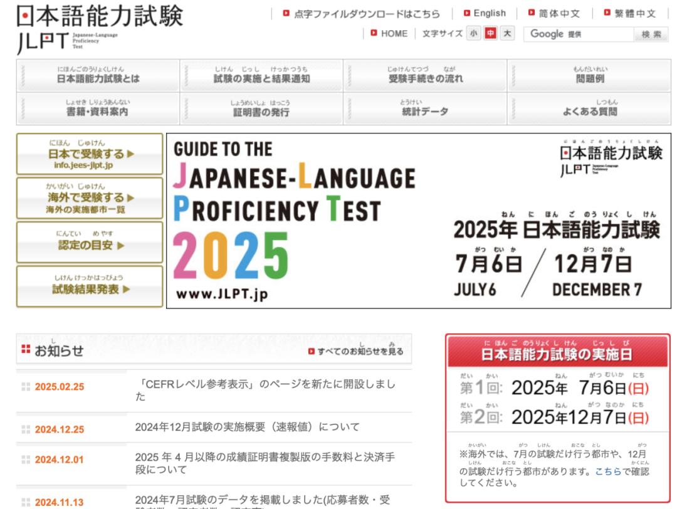
Task: Click the red arrow icon beside 繁體中文
Action: pyautogui.click(x=607, y=13)
